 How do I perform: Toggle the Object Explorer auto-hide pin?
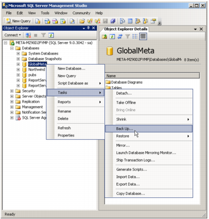[x=88, y=28]
